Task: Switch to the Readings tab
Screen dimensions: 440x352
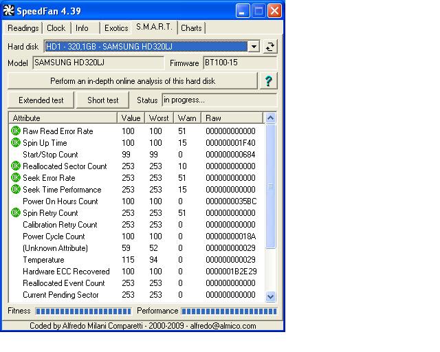Action: click(x=23, y=28)
